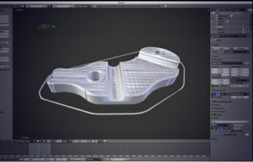Image resolution: width=253 pixels, height=162 pixels.
Task: Select 8 anti-aliasing samples button
Action: pos(218,94)
